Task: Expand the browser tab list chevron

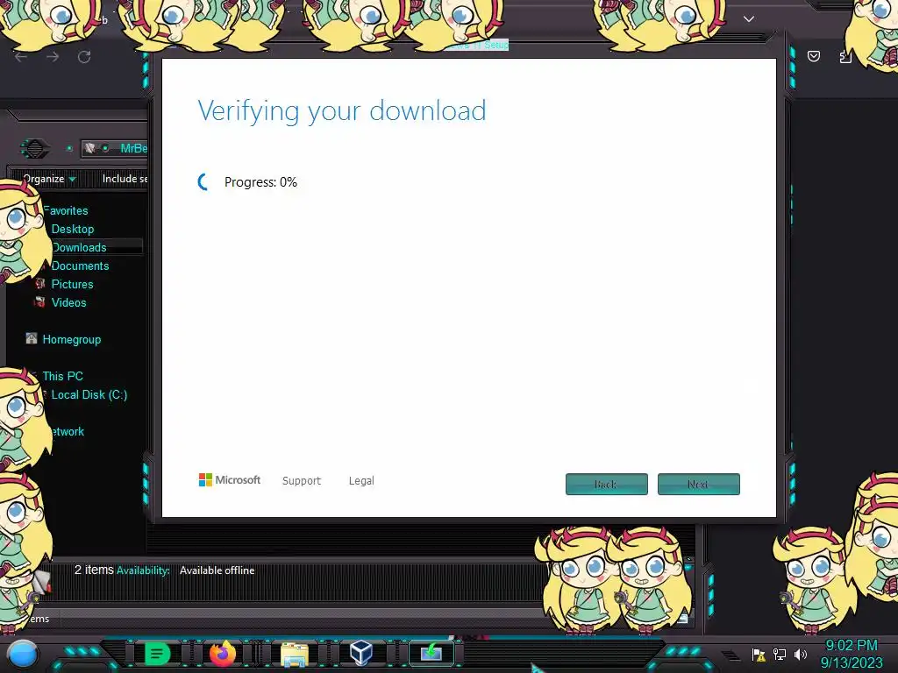Action: pyautogui.click(x=749, y=19)
